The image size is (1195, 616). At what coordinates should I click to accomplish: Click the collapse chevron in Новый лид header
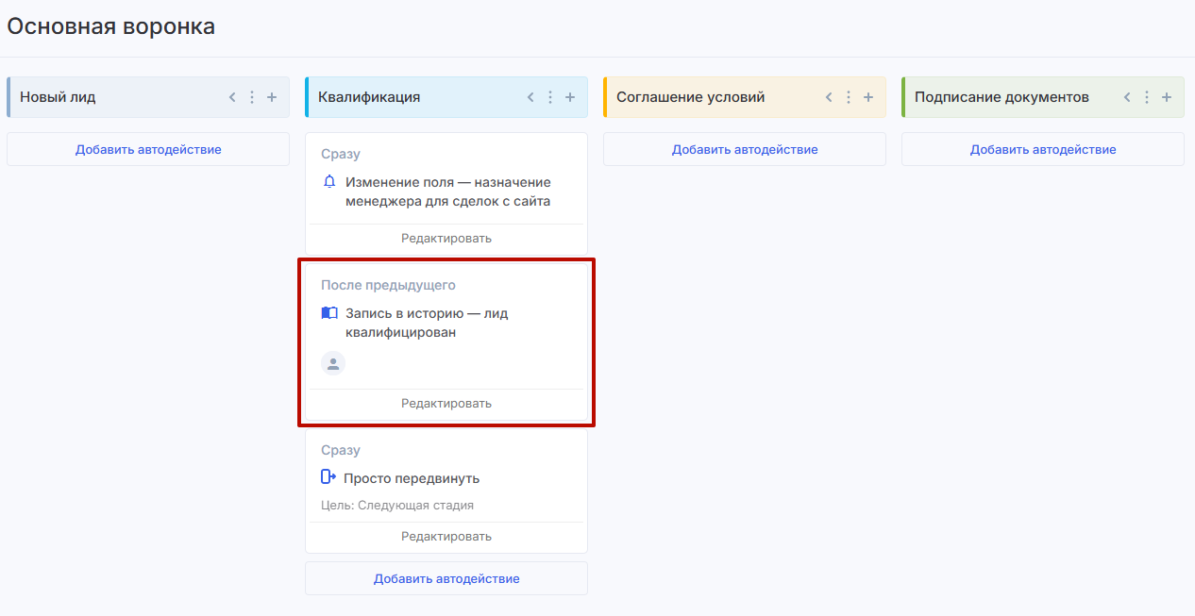pos(232,97)
